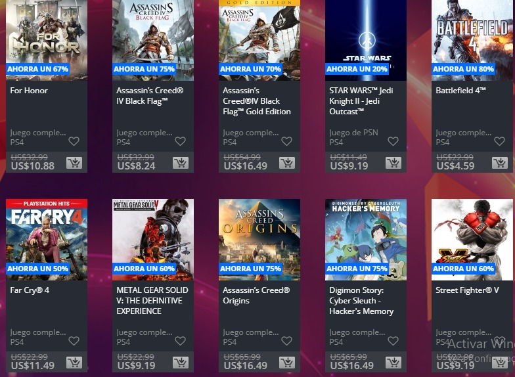Screen dimensions: 515x377
Task: Add Assassin's Creed Origins to cart
Action: click(x=287, y=363)
